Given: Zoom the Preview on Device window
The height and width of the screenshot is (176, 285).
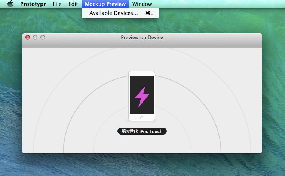Looking at the screenshot, I should pyautogui.click(x=43, y=37).
